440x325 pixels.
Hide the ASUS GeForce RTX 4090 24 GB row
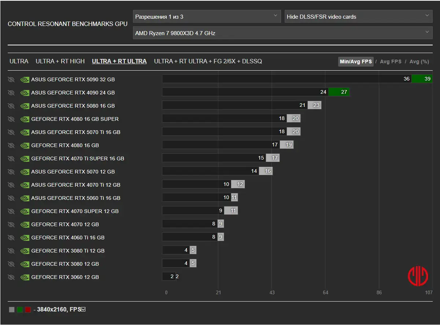click(11, 93)
